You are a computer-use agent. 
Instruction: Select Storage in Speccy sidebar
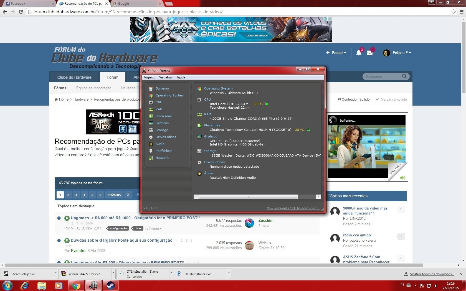[162, 130]
